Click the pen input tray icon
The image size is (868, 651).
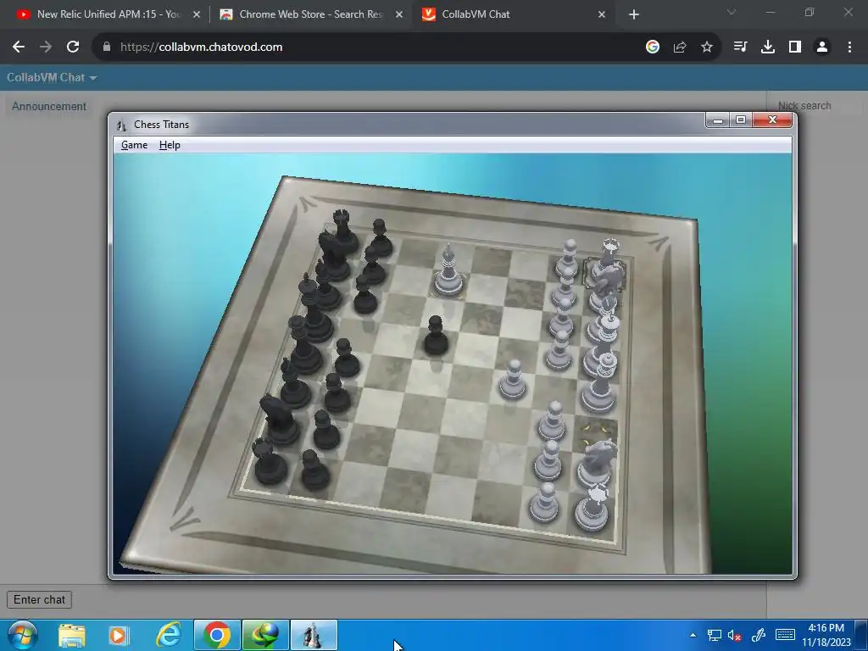(758, 636)
